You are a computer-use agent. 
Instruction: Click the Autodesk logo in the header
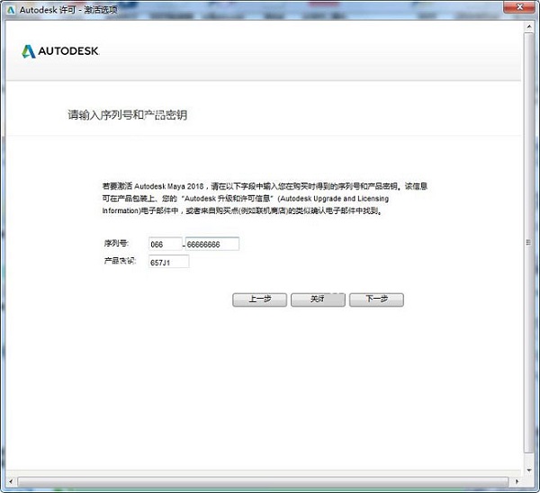60,51
